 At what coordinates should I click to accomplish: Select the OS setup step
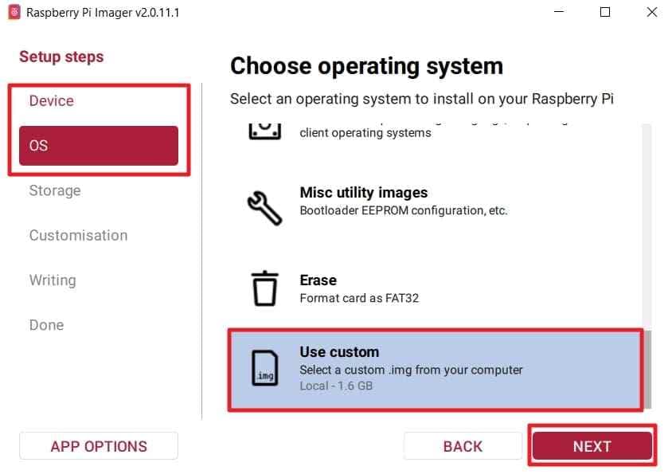coord(99,146)
